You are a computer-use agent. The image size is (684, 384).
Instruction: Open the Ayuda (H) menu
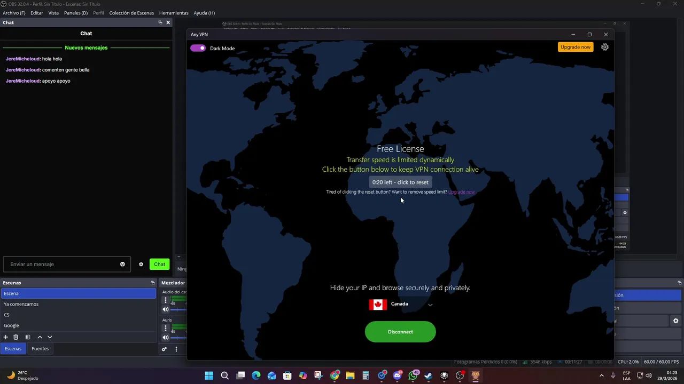[204, 13]
